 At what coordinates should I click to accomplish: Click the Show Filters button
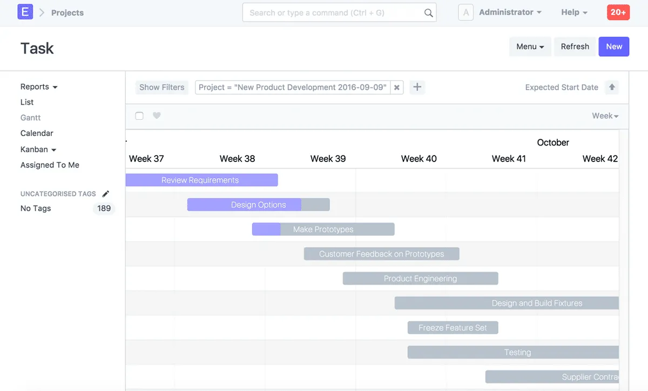tap(161, 87)
